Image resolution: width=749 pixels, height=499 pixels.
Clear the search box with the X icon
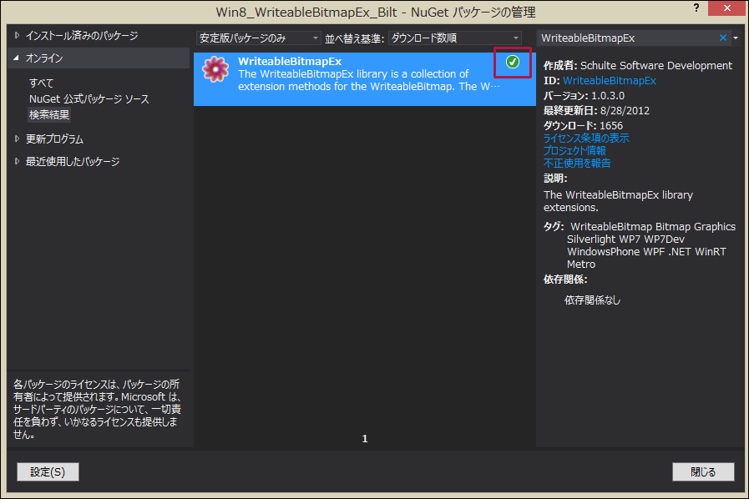coord(723,38)
